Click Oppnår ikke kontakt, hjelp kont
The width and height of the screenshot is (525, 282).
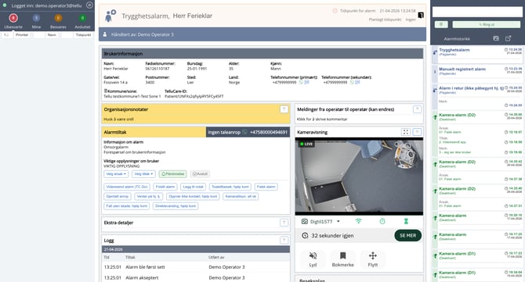(x=193, y=196)
